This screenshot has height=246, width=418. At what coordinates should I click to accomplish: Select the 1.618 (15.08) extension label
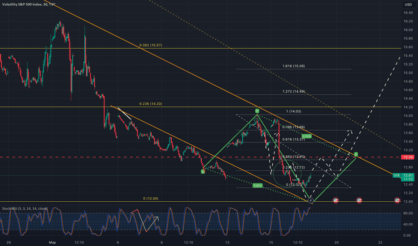pos(293,66)
